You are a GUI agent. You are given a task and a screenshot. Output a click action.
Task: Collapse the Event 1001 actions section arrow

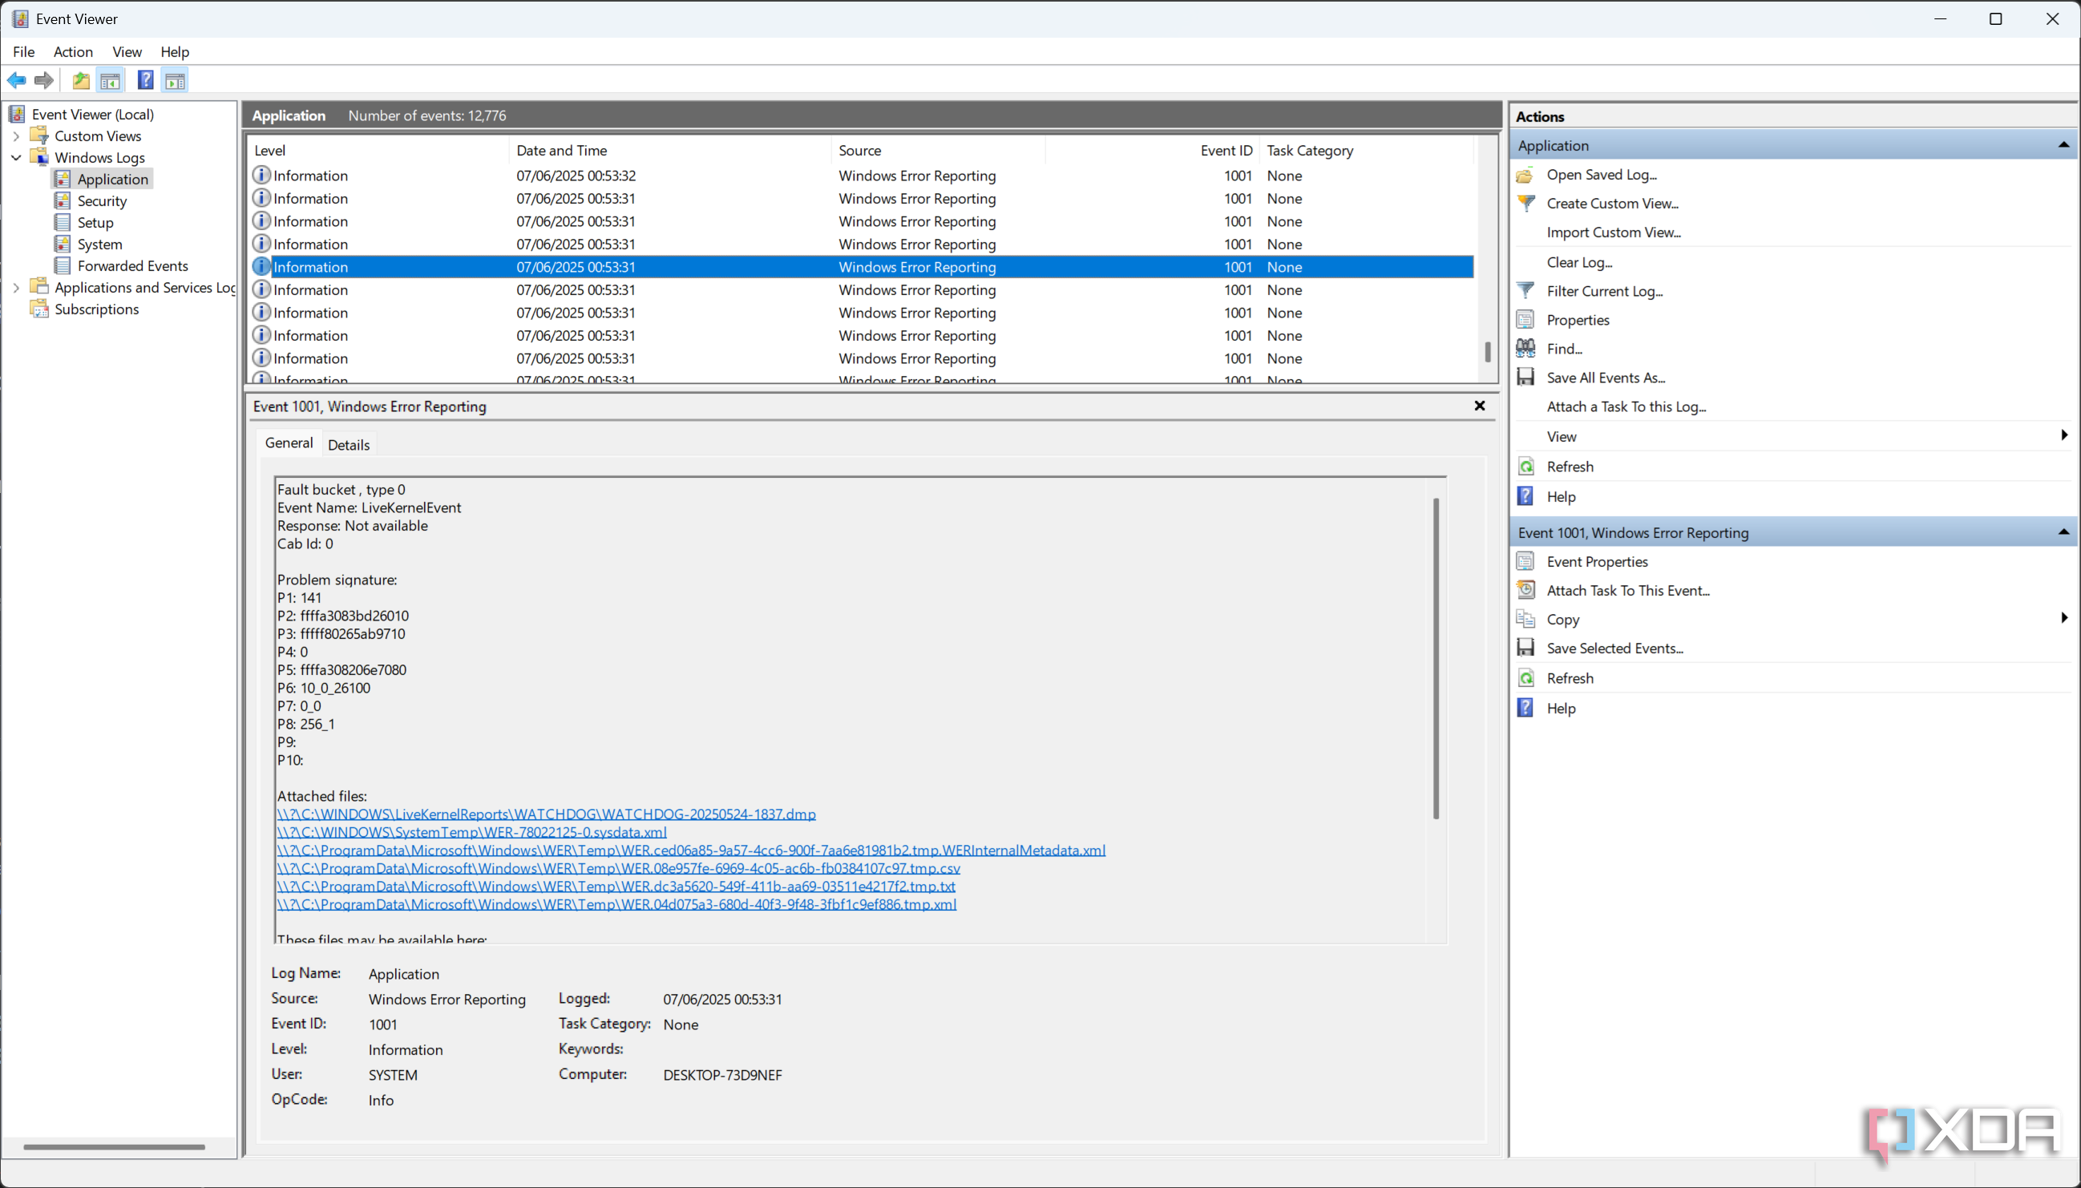click(2063, 532)
